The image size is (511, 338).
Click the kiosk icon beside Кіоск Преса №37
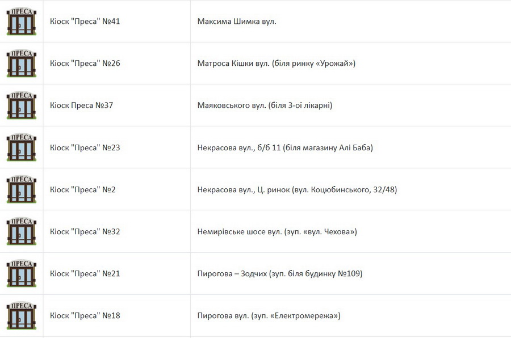[22, 105]
